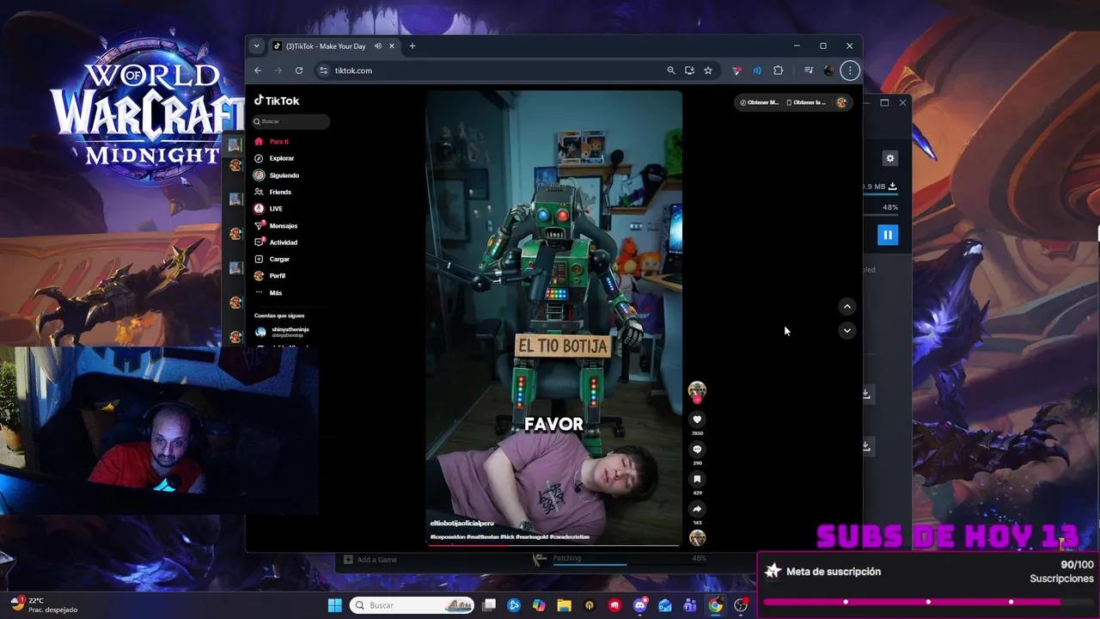Select the Explorar compass icon
1100x619 pixels.
coord(259,158)
